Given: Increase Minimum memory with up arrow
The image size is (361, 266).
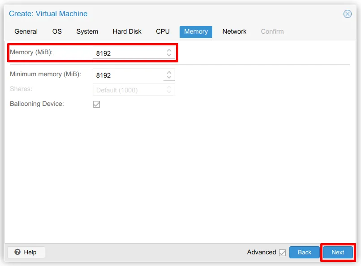Looking at the screenshot, I should click(x=169, y=73).
